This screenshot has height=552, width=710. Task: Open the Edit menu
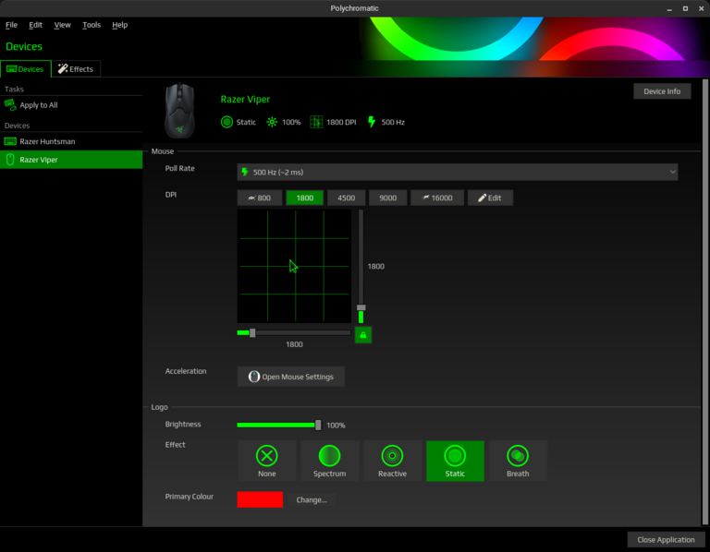(x=35, y=25)
